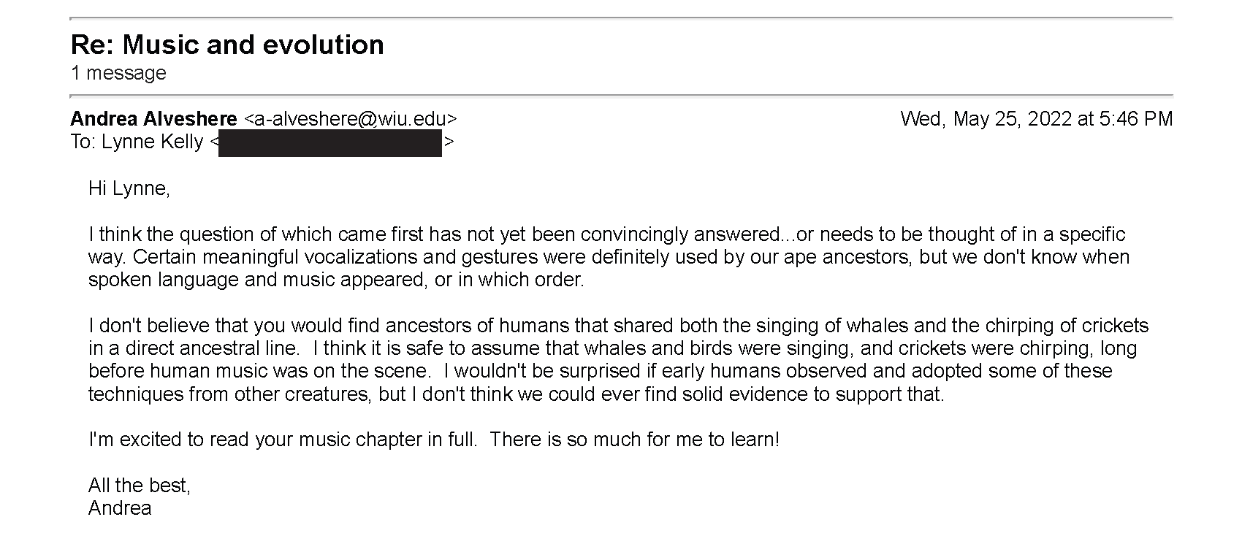Screen dimensions: 1242x544
Task: Select the "1 message" count label
Action: point(118,73)
